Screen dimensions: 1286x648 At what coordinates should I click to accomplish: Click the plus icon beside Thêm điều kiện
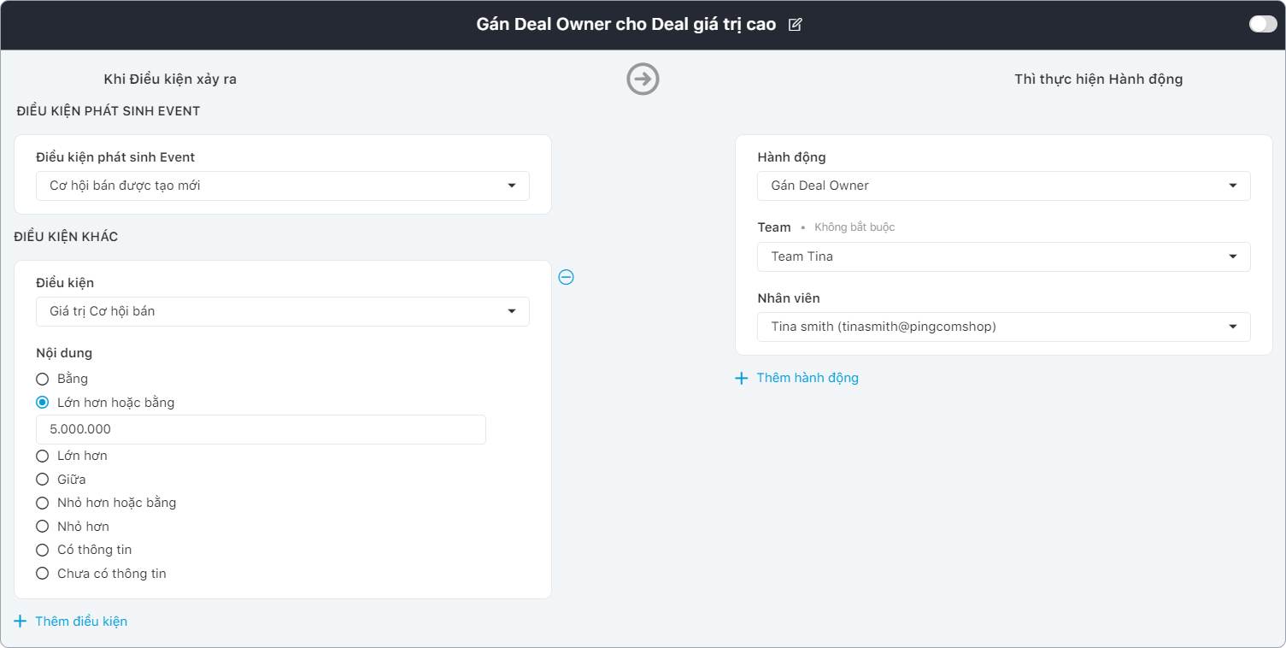[21, 621]
